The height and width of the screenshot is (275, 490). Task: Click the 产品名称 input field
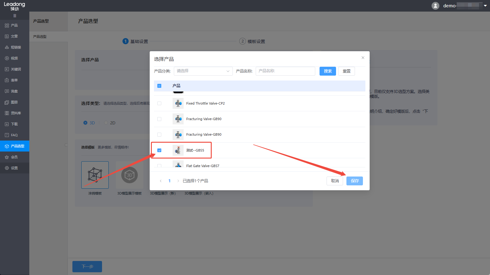pyautogui.click(x=285, y=71)
